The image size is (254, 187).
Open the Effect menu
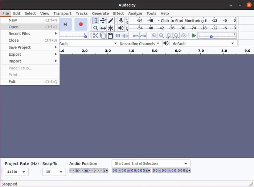pyautogui.click(x=118, y=13)
